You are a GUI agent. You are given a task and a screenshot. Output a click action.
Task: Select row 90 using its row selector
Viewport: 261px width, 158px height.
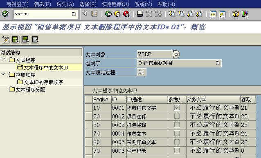click(88, 151)
